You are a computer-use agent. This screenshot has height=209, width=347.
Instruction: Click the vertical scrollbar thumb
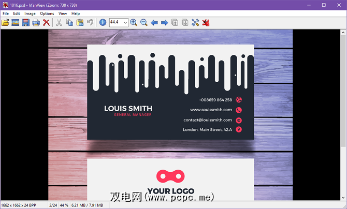343,91
